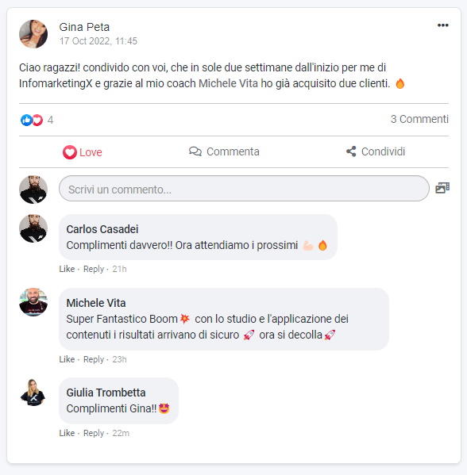Like Carlos Casadei's comment
The height and width of the screenshot is (475, 467).
coord(67,269)
